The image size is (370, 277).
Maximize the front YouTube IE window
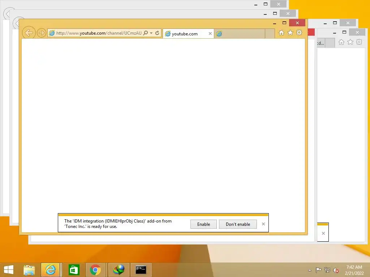point(284,23)
